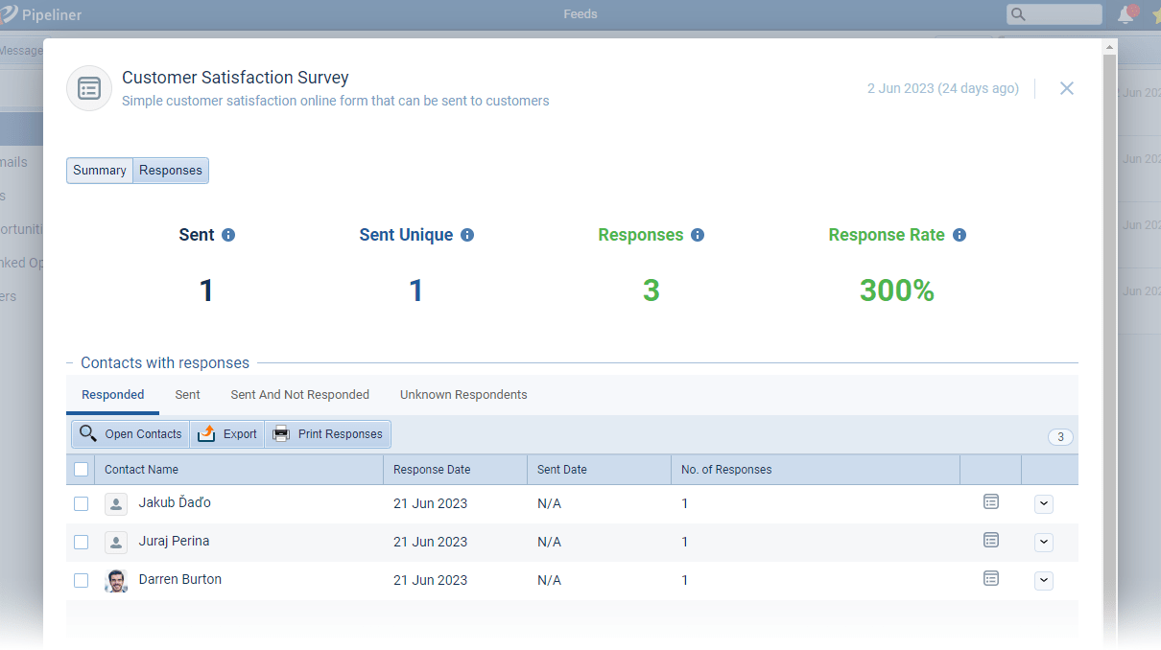This screenshot has height=650, width=1161.
Task: Open the Sent And Not Responded tab
Action: [299, 395]
